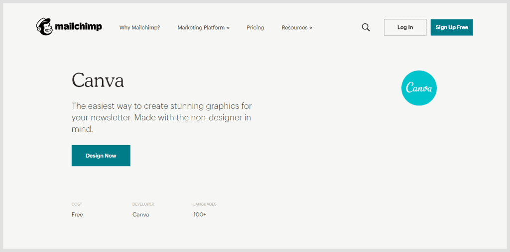Screen dimensions: 510x252
Task: Open the Why Mailchimp? page
Action: pos(139,28)
